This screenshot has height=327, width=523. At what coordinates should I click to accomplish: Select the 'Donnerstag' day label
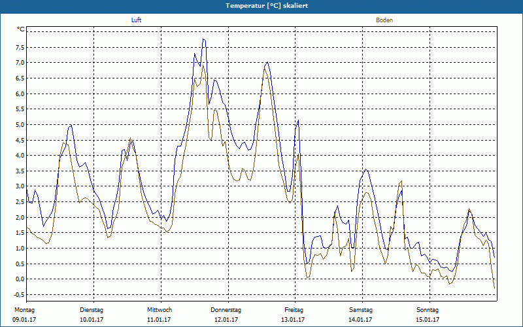click(x=226, y=310)
